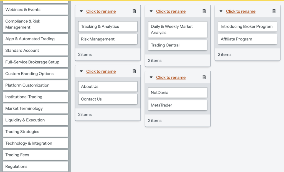The image size is (284, 172).
Task: Select the Algo & Automated Trading card
Action: click(x=35, y=39)
